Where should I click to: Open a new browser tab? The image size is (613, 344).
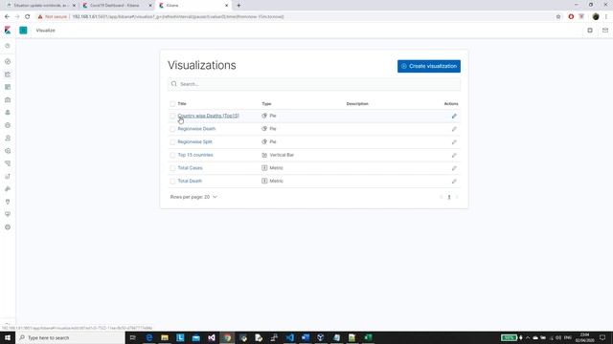coord(238,6)
